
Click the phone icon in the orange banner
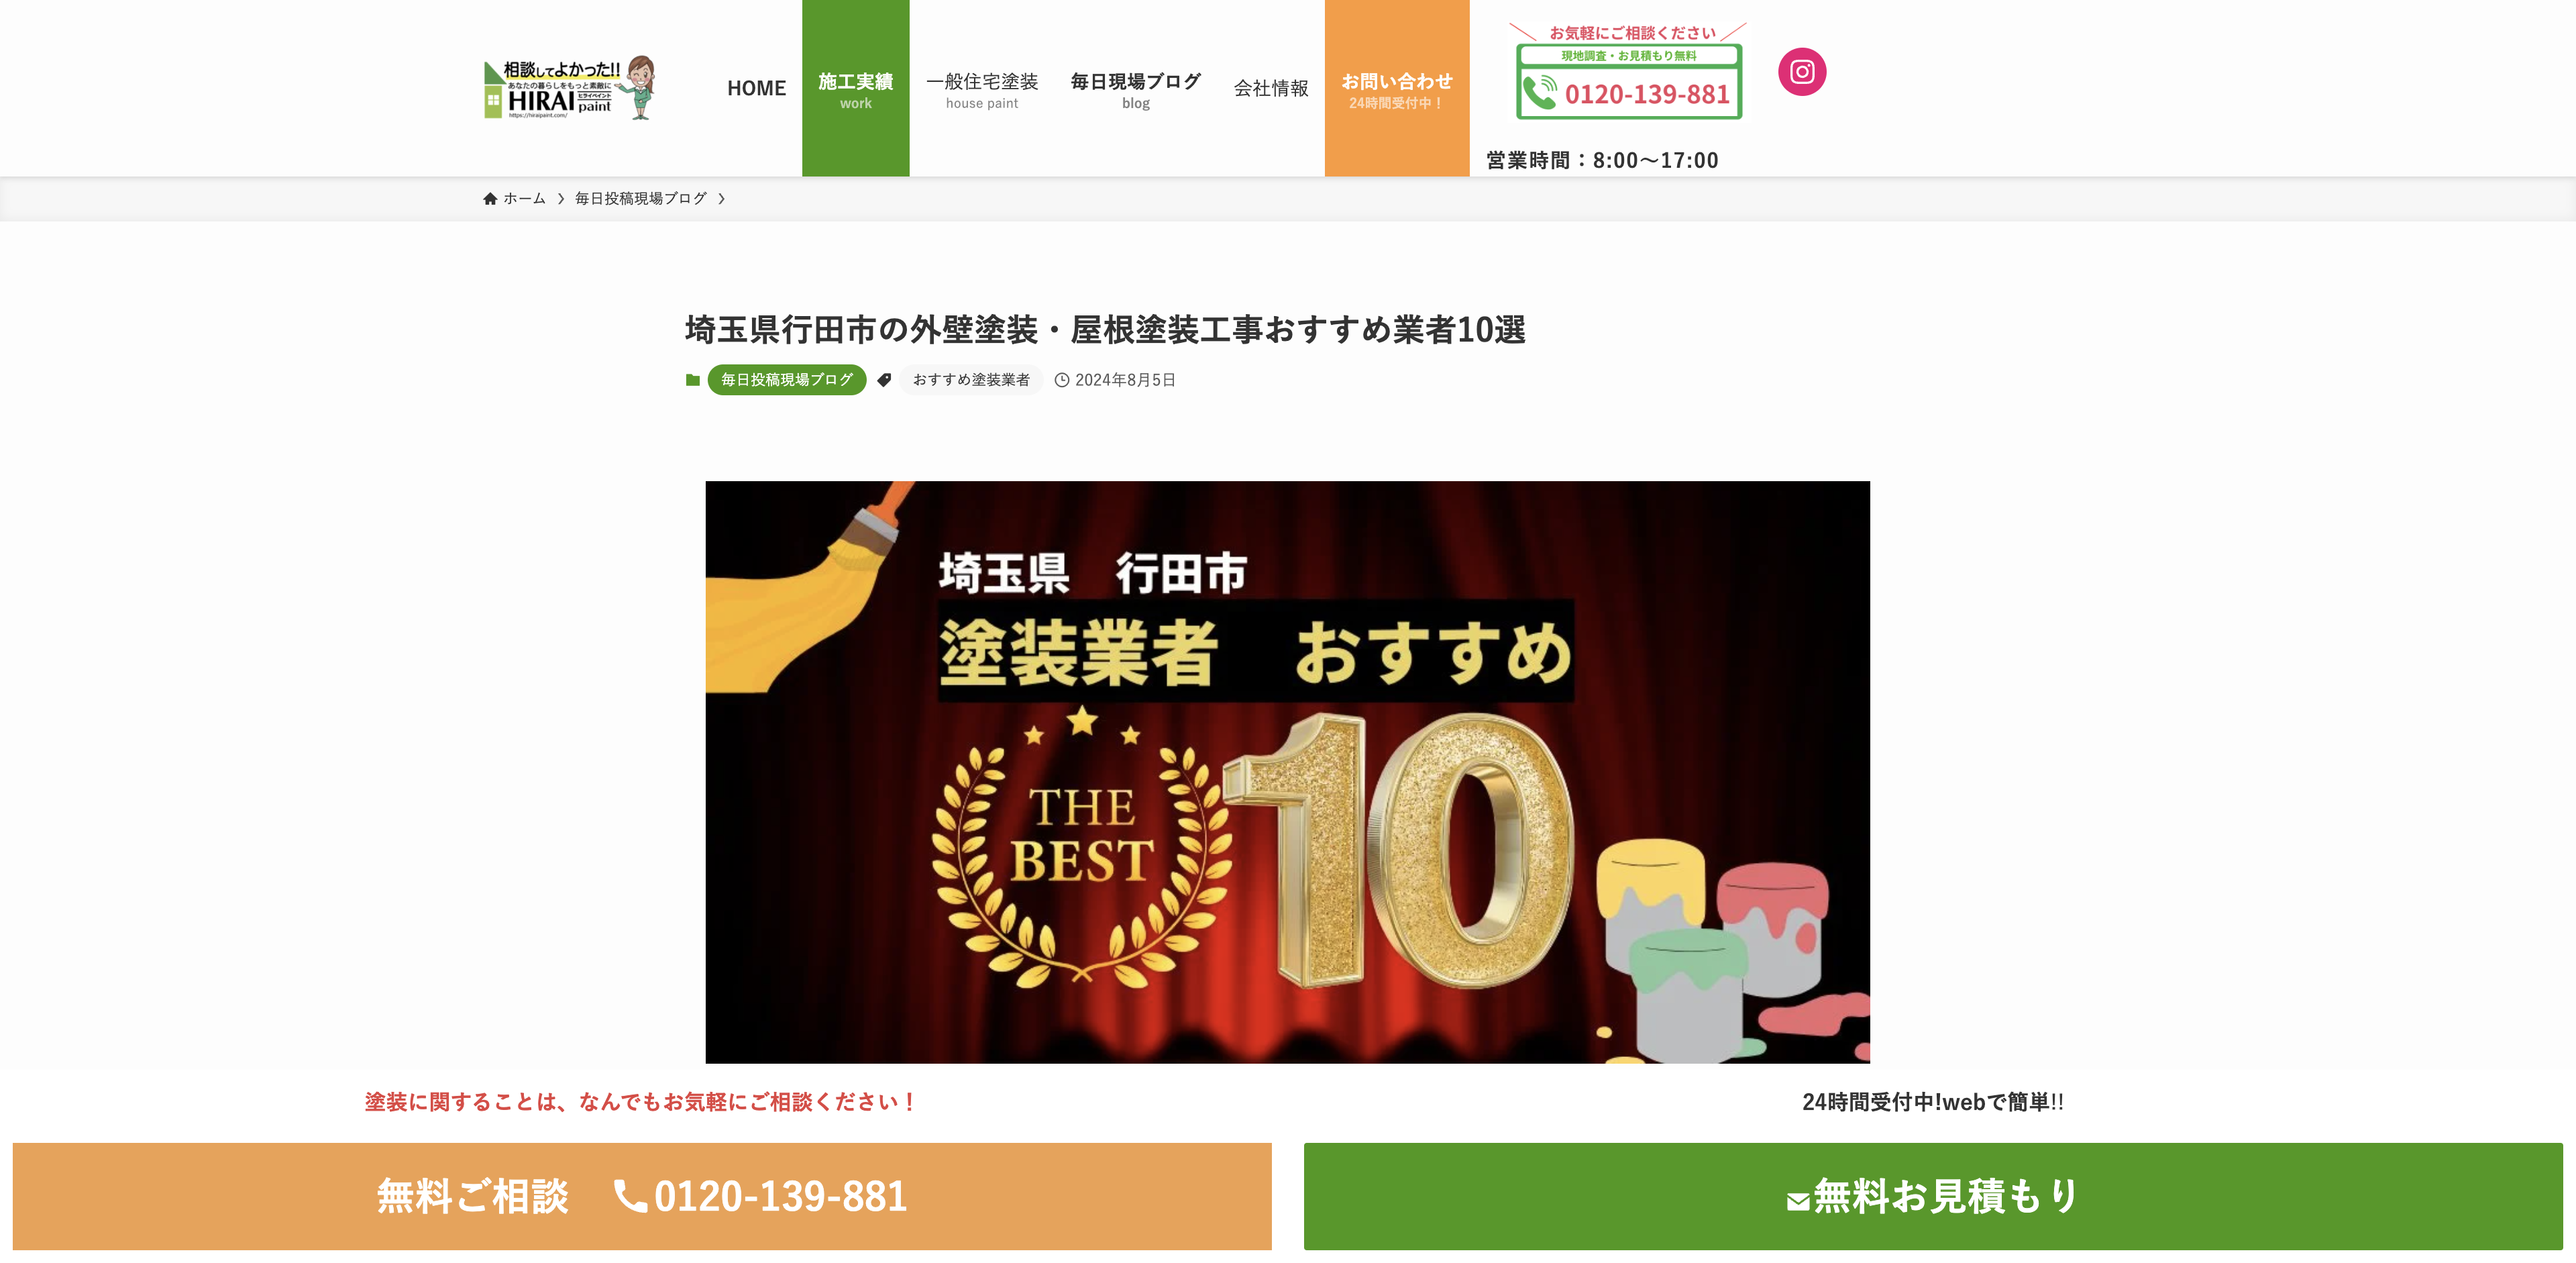coord(630,1196)
